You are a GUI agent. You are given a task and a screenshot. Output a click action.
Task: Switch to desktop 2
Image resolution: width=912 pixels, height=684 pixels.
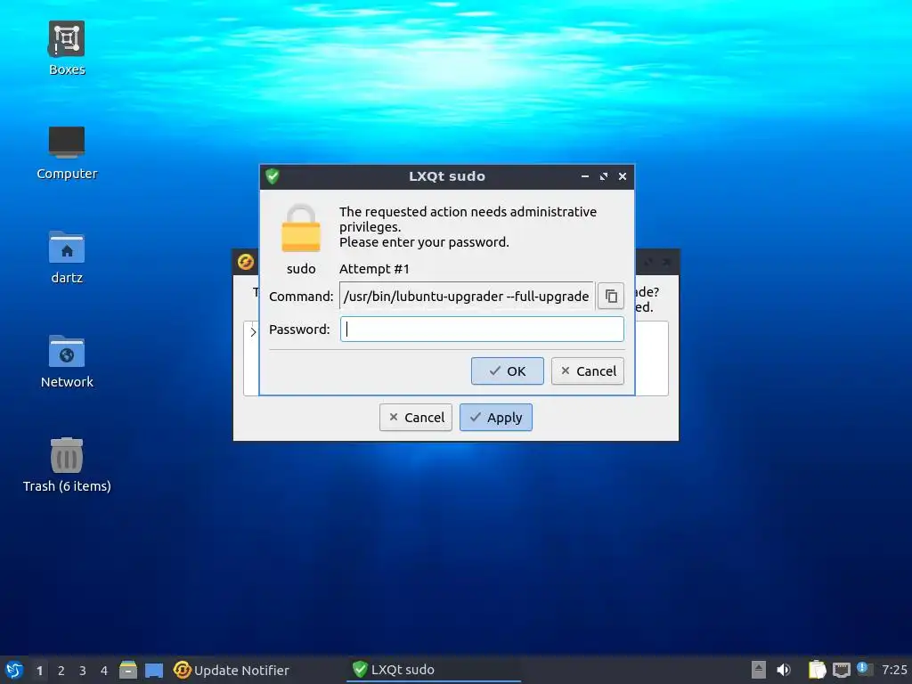coord(61,671)
